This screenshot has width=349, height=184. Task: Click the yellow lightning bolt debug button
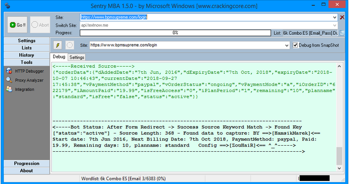(x=58, y=45)
